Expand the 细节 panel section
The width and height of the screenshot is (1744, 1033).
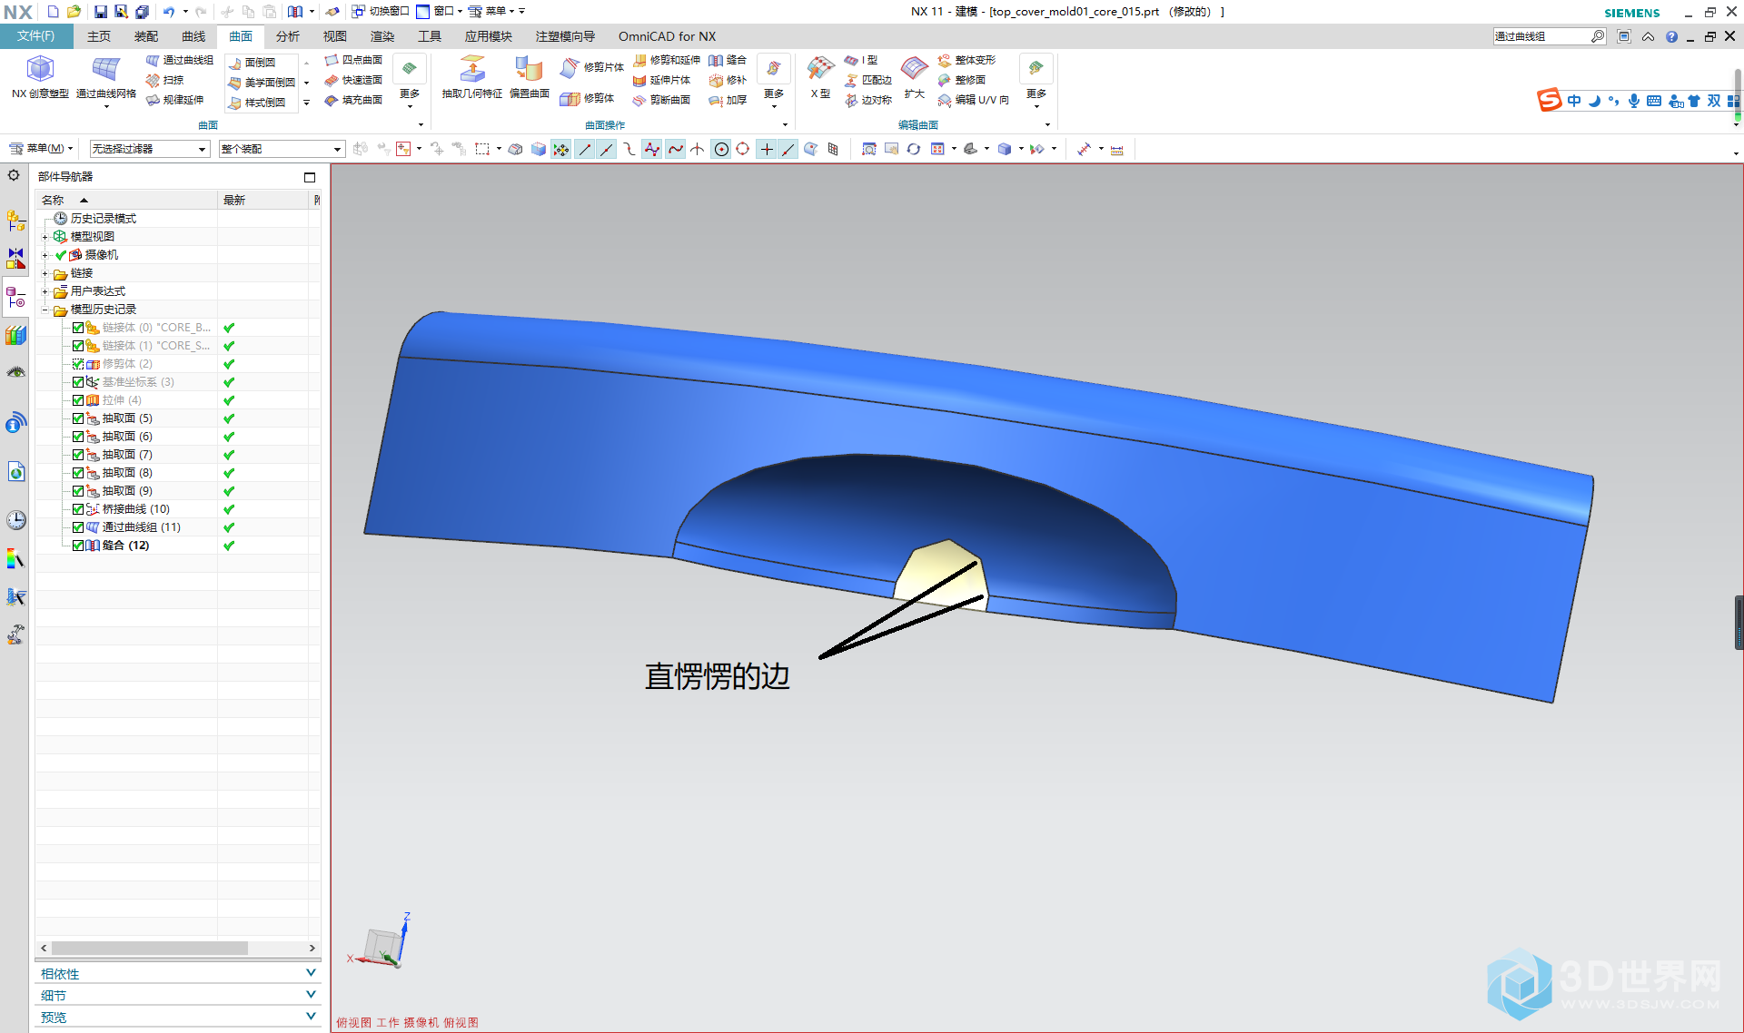[x=178, y=995]
